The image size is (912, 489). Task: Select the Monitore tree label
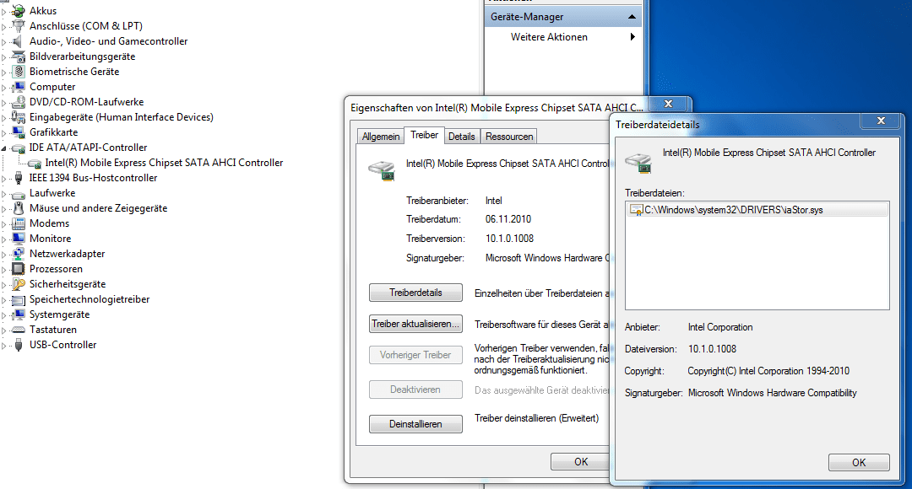click(50, 238)
